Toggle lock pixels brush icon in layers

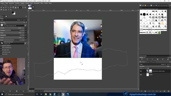click(144, 68)
